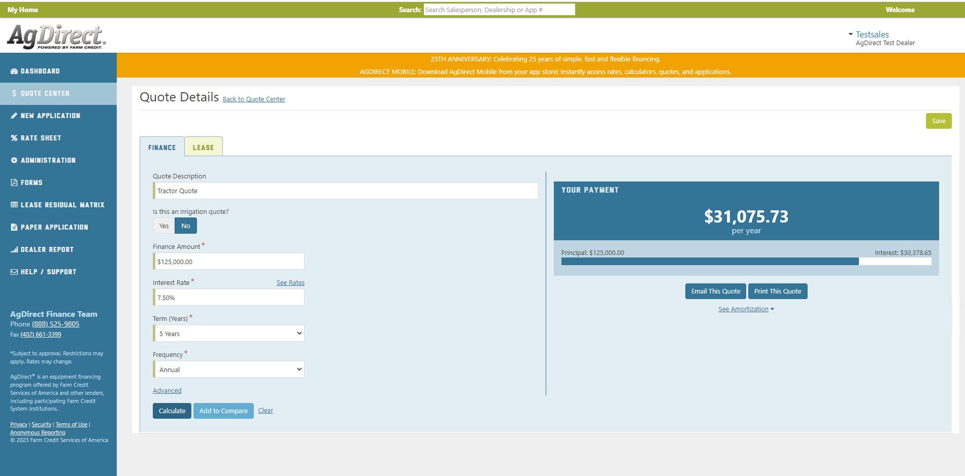Open Quote Center menu item
The width and height of the screenshot is (965, 476).
58,94
